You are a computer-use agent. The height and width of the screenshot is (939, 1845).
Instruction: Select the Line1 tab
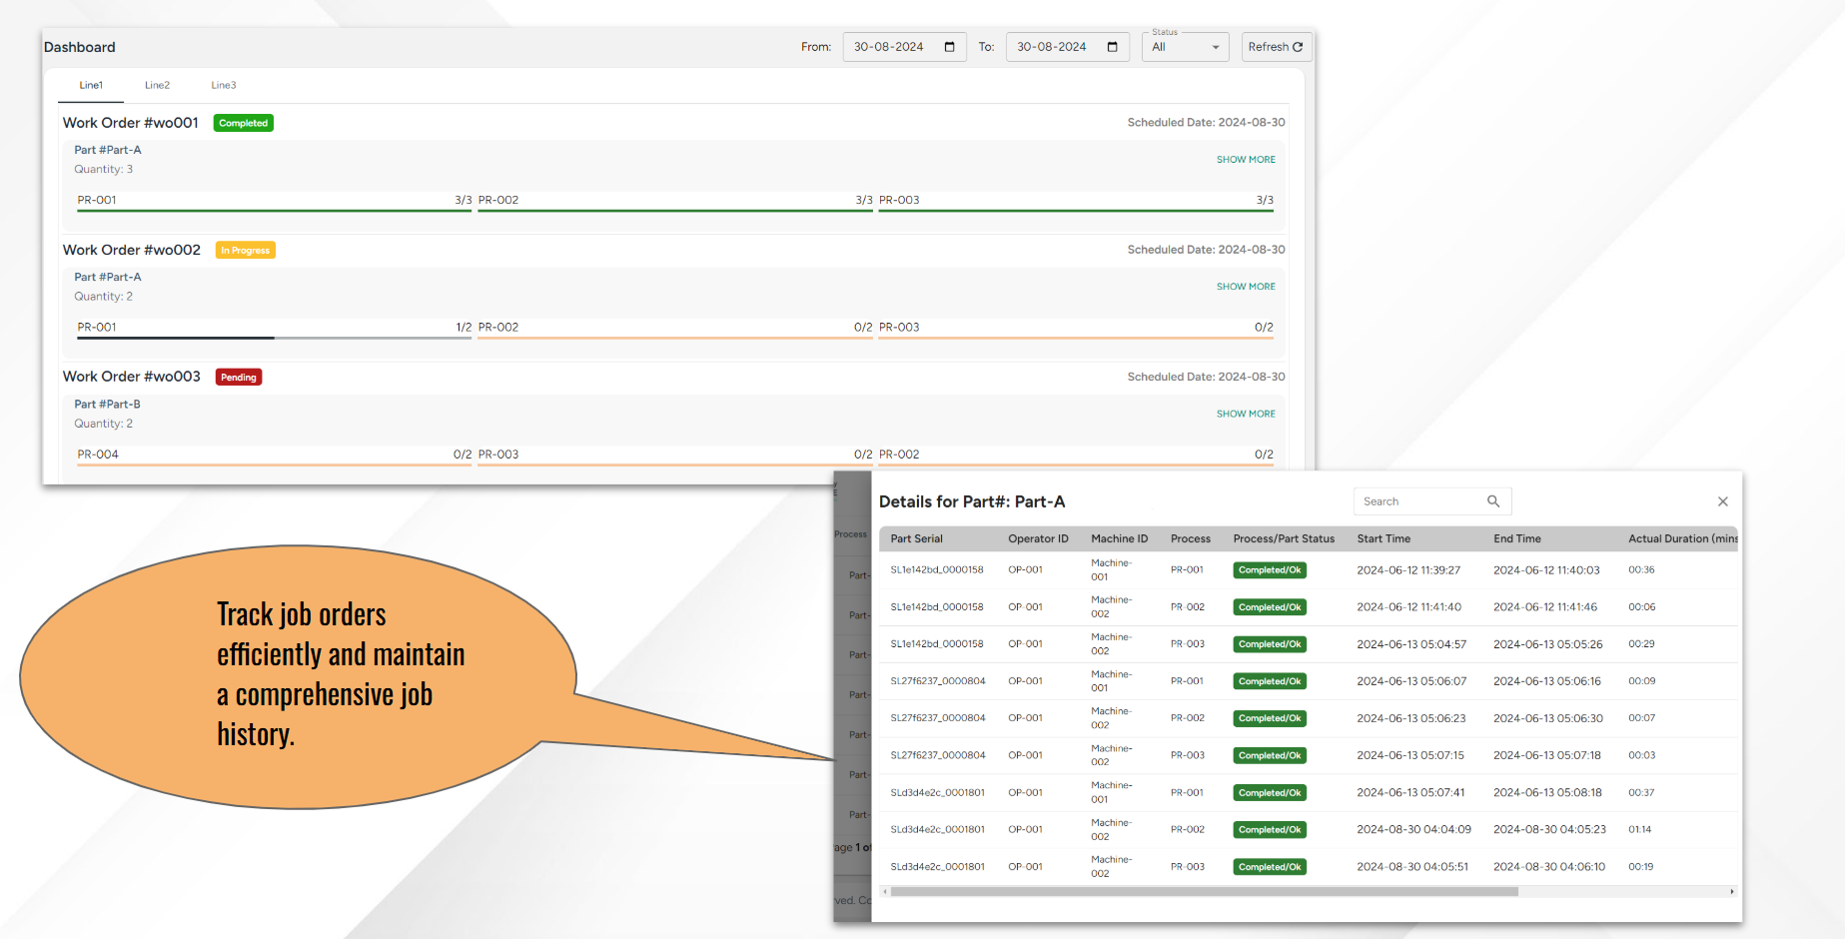click(91, 85)
